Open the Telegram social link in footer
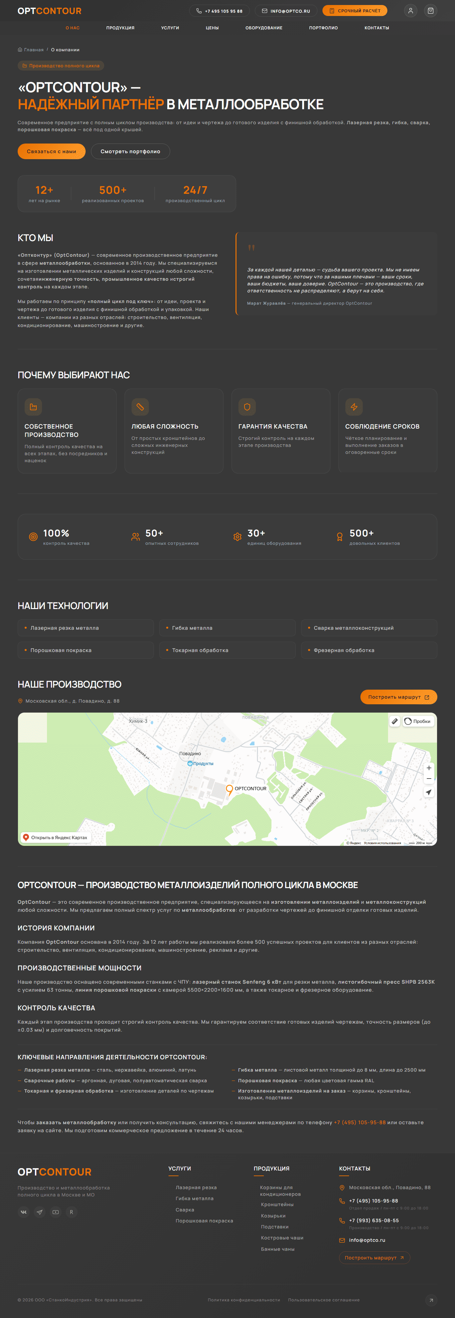 [39, 1211]
